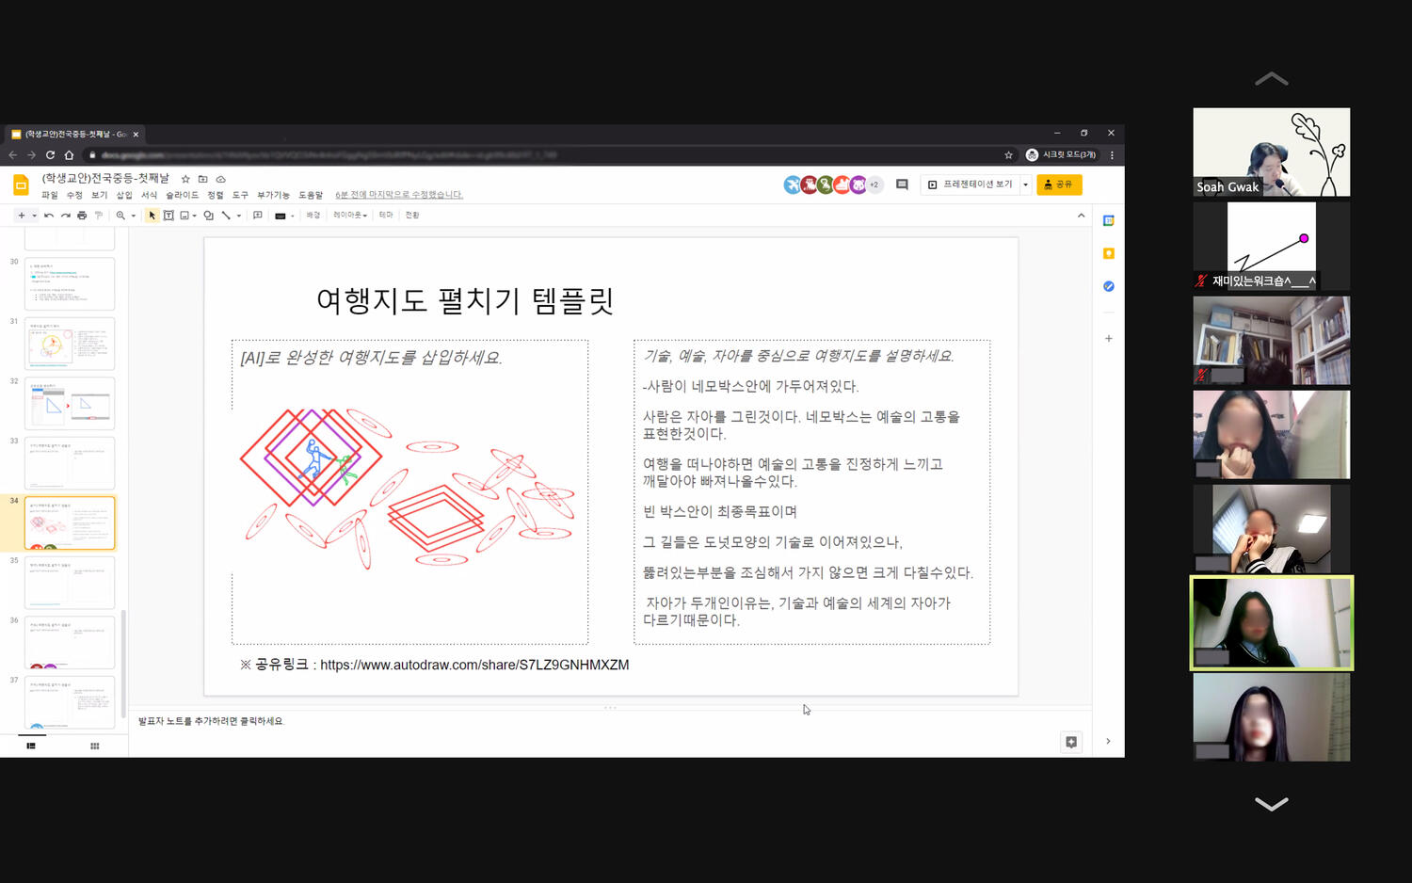Open the input tools keyboard icon
Viewport: 1412px width, 883px height.
(280, 216)
